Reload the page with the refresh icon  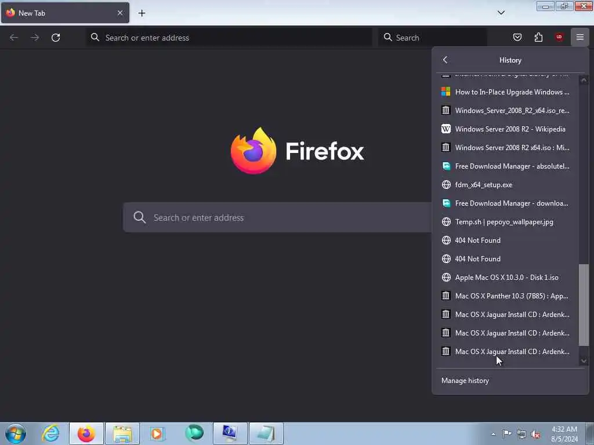[x=56, y=38]
